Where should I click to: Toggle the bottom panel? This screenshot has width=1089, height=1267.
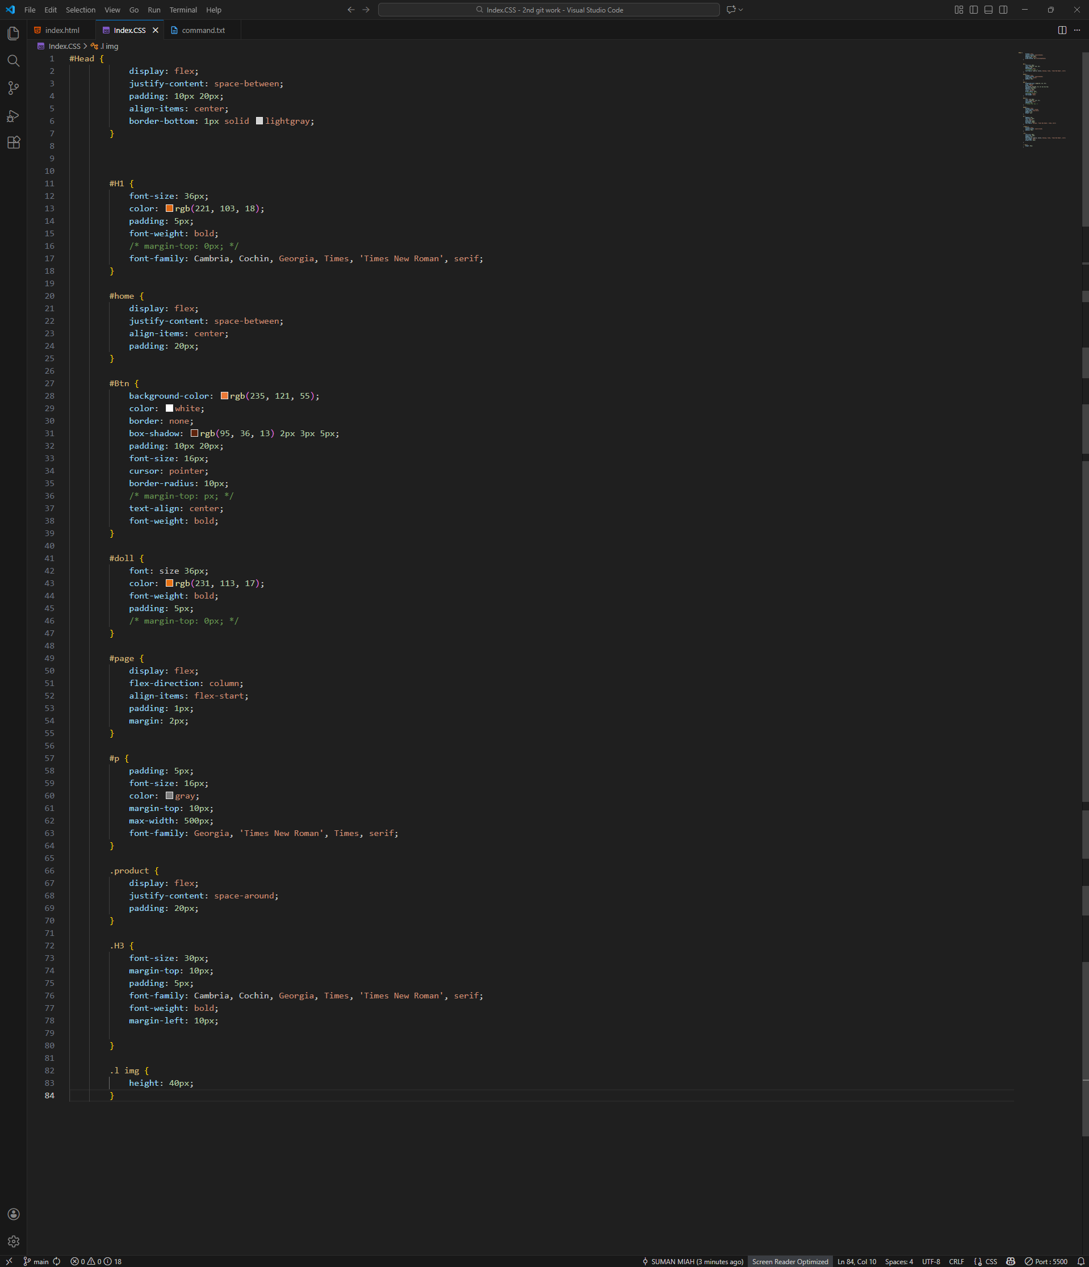click(988, 10)
